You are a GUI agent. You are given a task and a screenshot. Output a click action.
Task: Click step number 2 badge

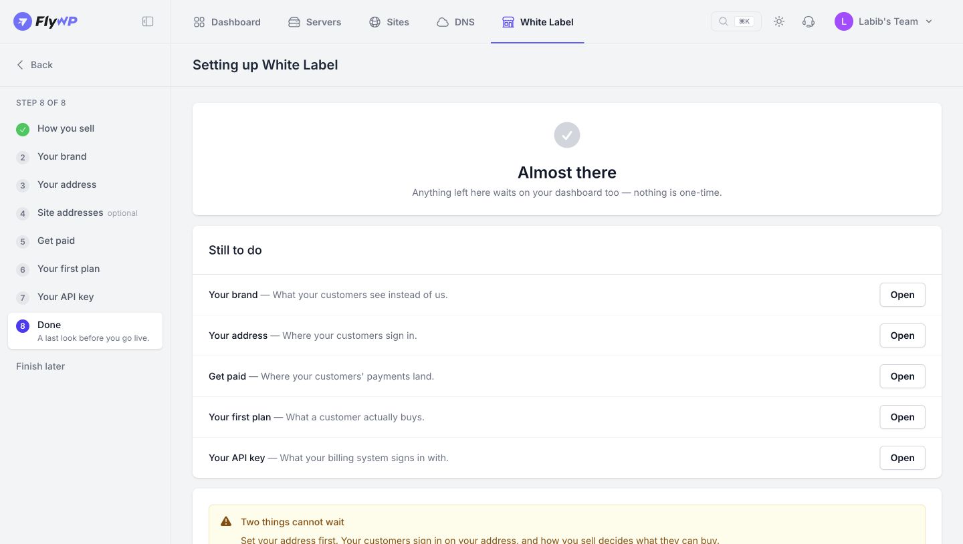(x=23, y=158)
